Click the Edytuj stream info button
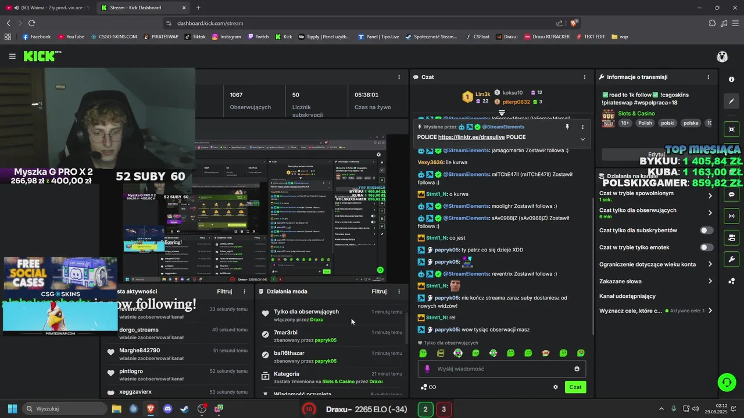This screenshot has height=418, width=744. click(656, 154)
